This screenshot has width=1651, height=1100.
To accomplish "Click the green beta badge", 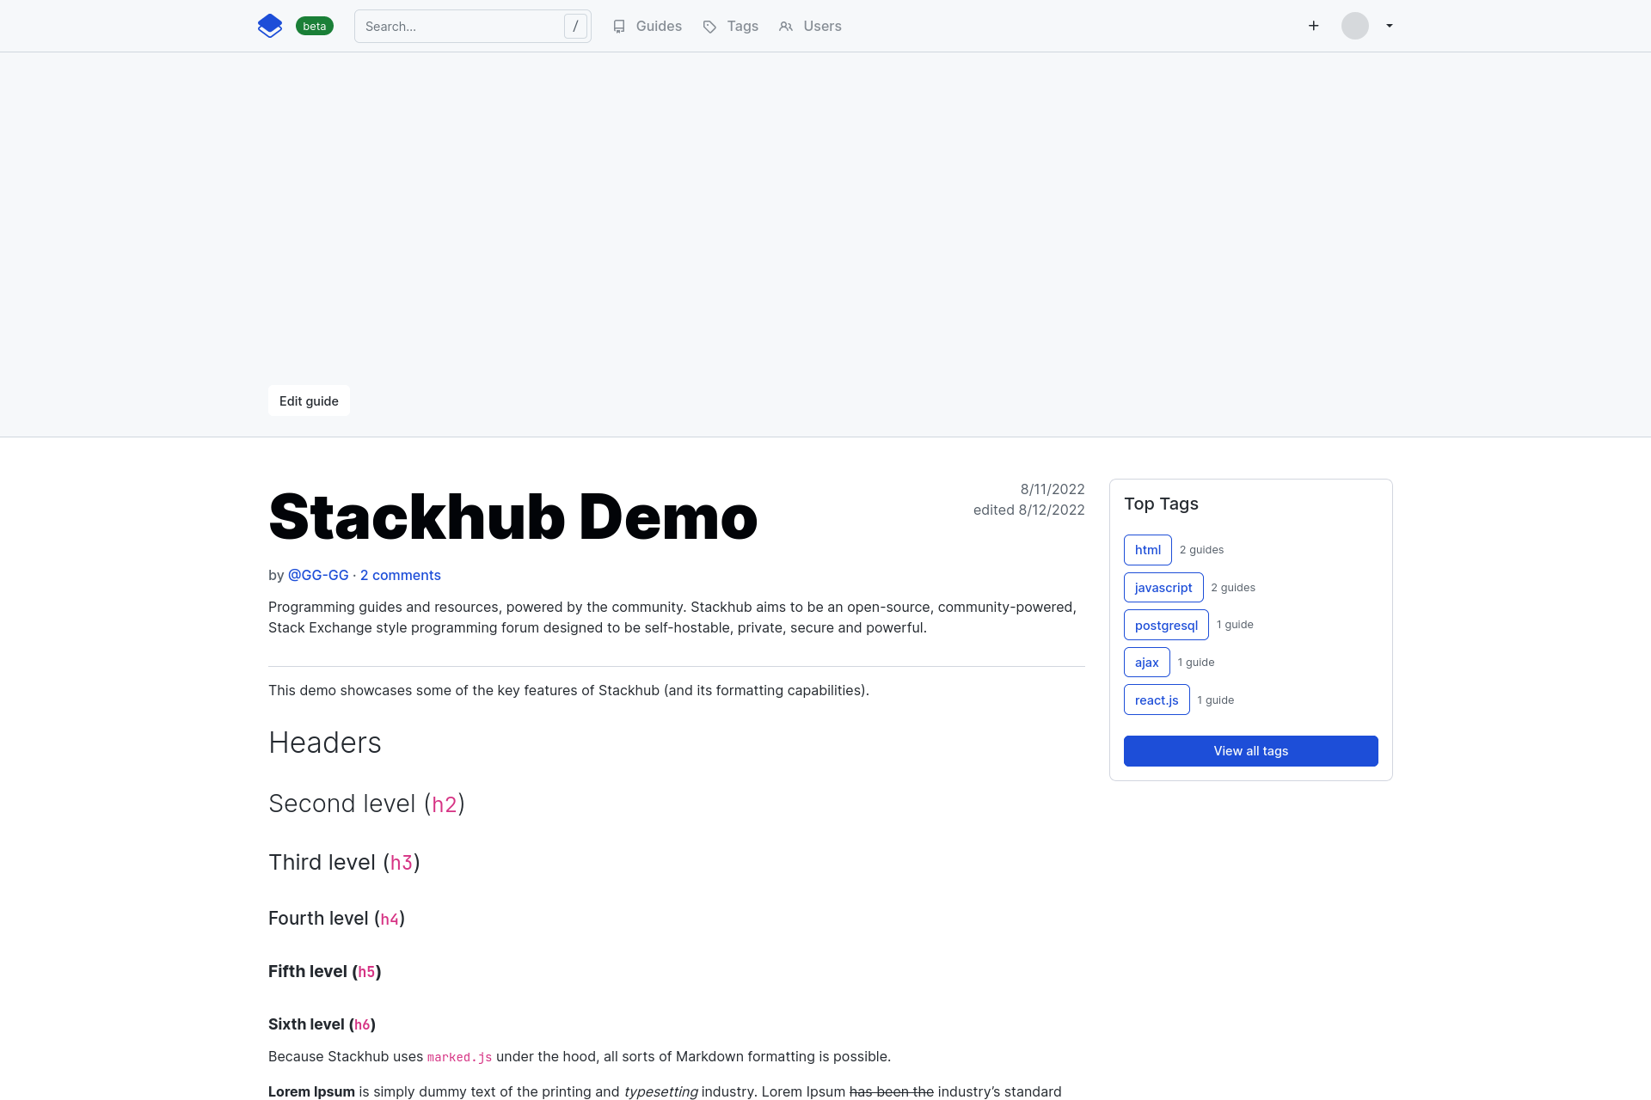I will [314, 26].
